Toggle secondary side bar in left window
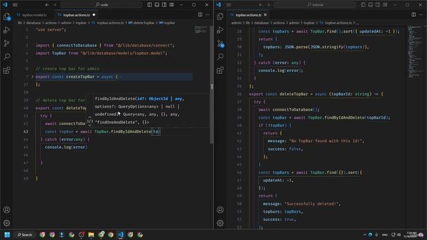 click(164, 5)
